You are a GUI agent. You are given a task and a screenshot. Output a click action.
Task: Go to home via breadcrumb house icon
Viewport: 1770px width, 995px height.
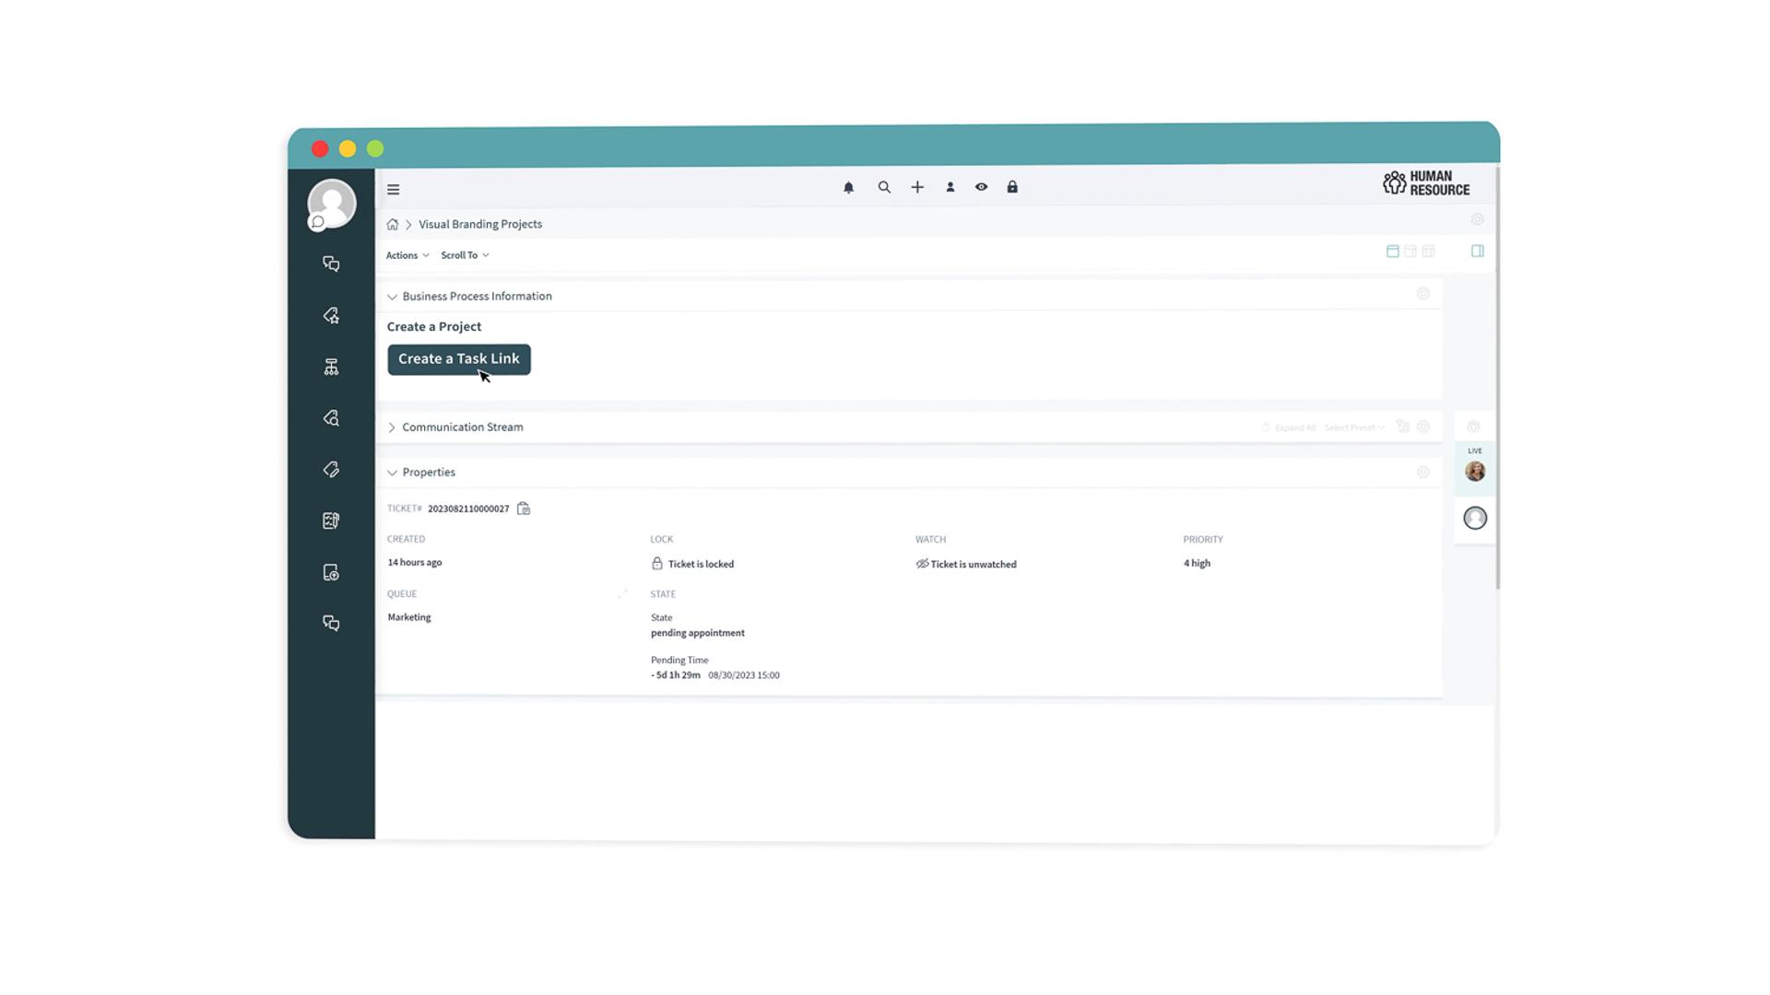pos(393,225)
